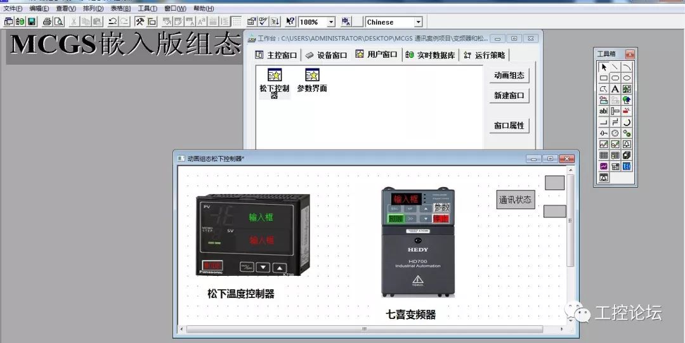
Task: Click the horizontal scrollbar of animation window
Action: click(x=364, y=329)
